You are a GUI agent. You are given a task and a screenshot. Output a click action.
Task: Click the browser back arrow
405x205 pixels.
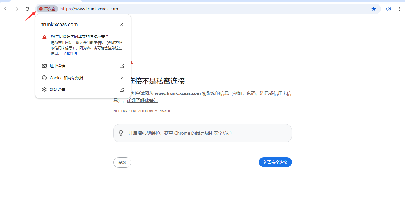pyautogui.click(x=6, y=9)
